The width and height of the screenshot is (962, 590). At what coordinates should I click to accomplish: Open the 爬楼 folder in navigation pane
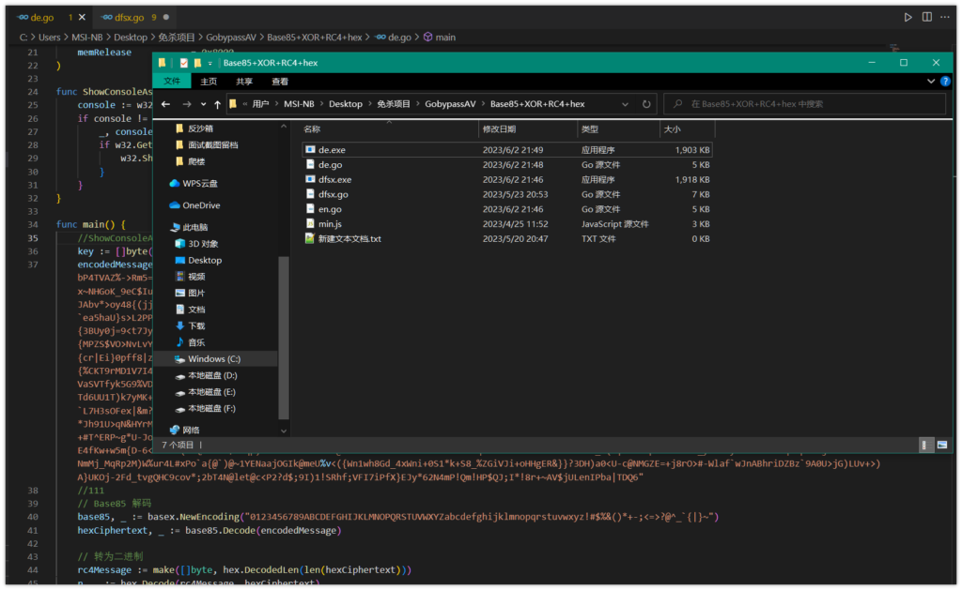(190, 161)
